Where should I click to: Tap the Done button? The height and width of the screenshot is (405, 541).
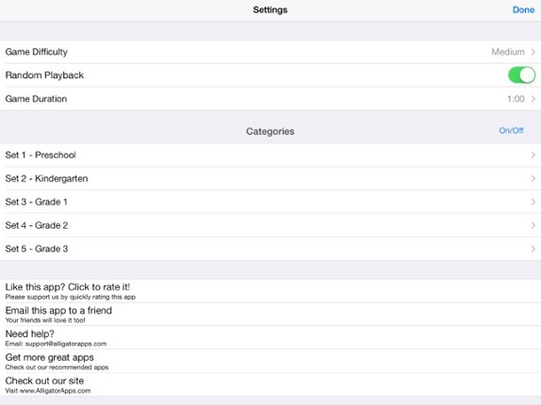click(523, 9)
